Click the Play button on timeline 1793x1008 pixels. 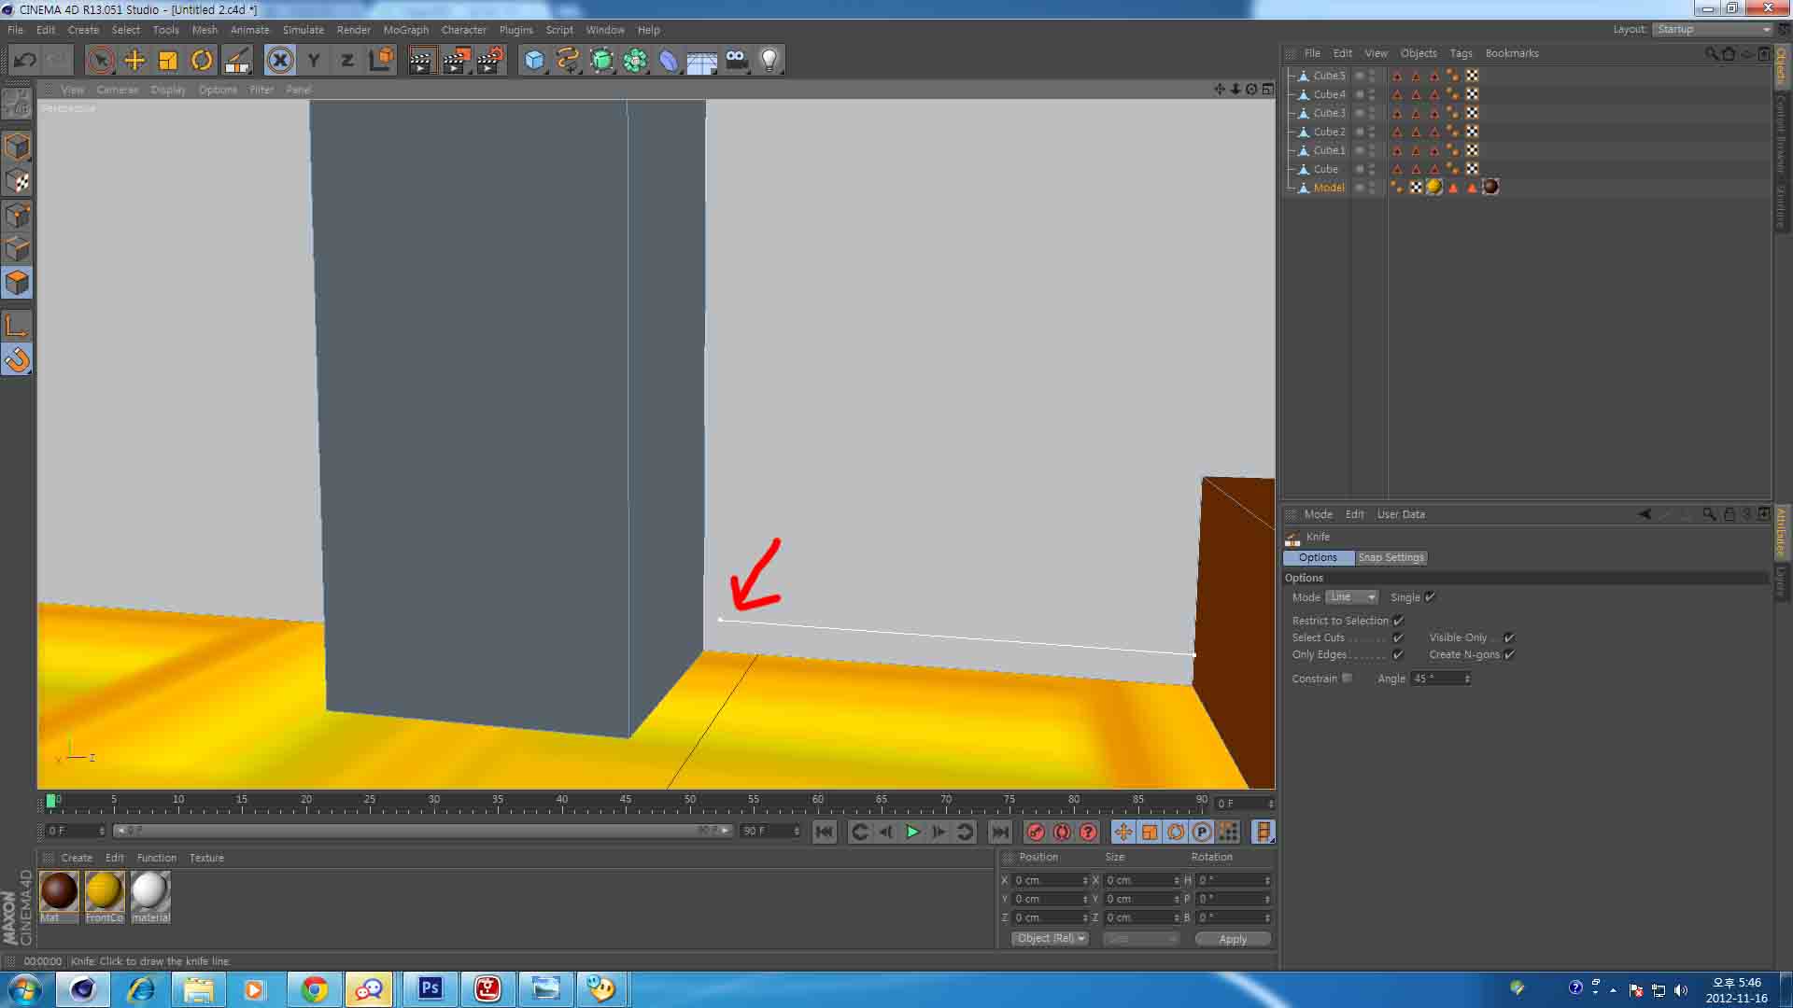coord(911,832)
